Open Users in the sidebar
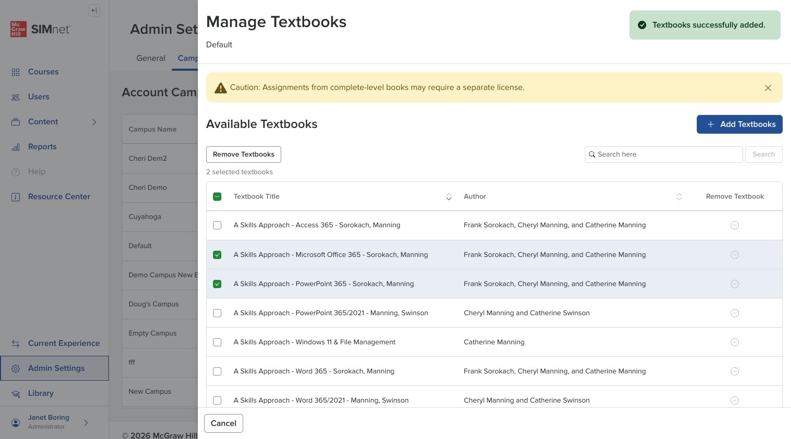Screen dimensions: 791x439 [39, 97]
